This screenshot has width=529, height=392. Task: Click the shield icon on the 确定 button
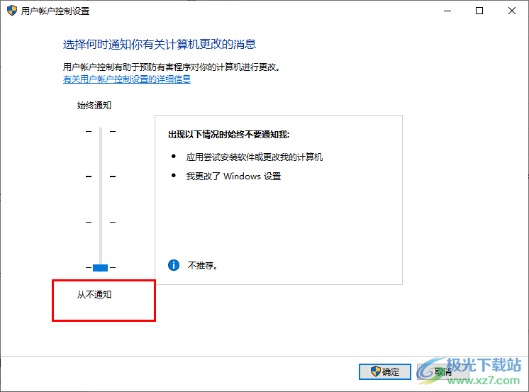click(376, 371)
